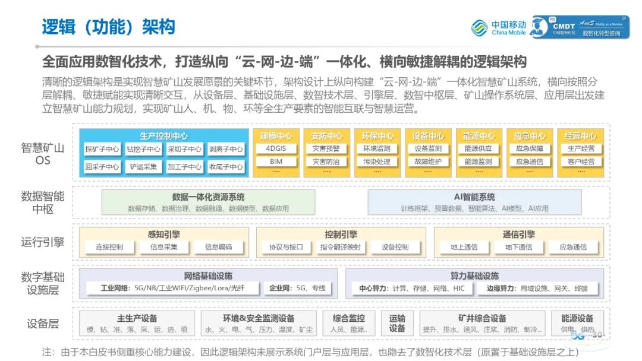Image resolution: width=642 pixels, height=361 pixels.
Task: Click the 信息采集 box in 感知引擎
Action: tap(164, 247)
